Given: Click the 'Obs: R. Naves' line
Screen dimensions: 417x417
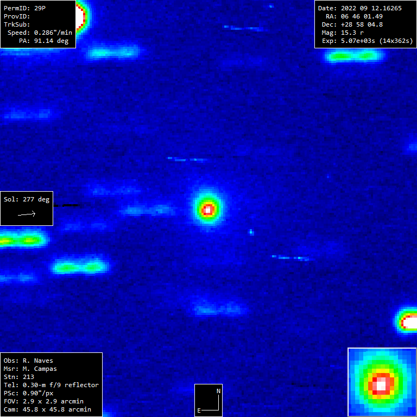Looking at the screenshot, I should point(28,361).
